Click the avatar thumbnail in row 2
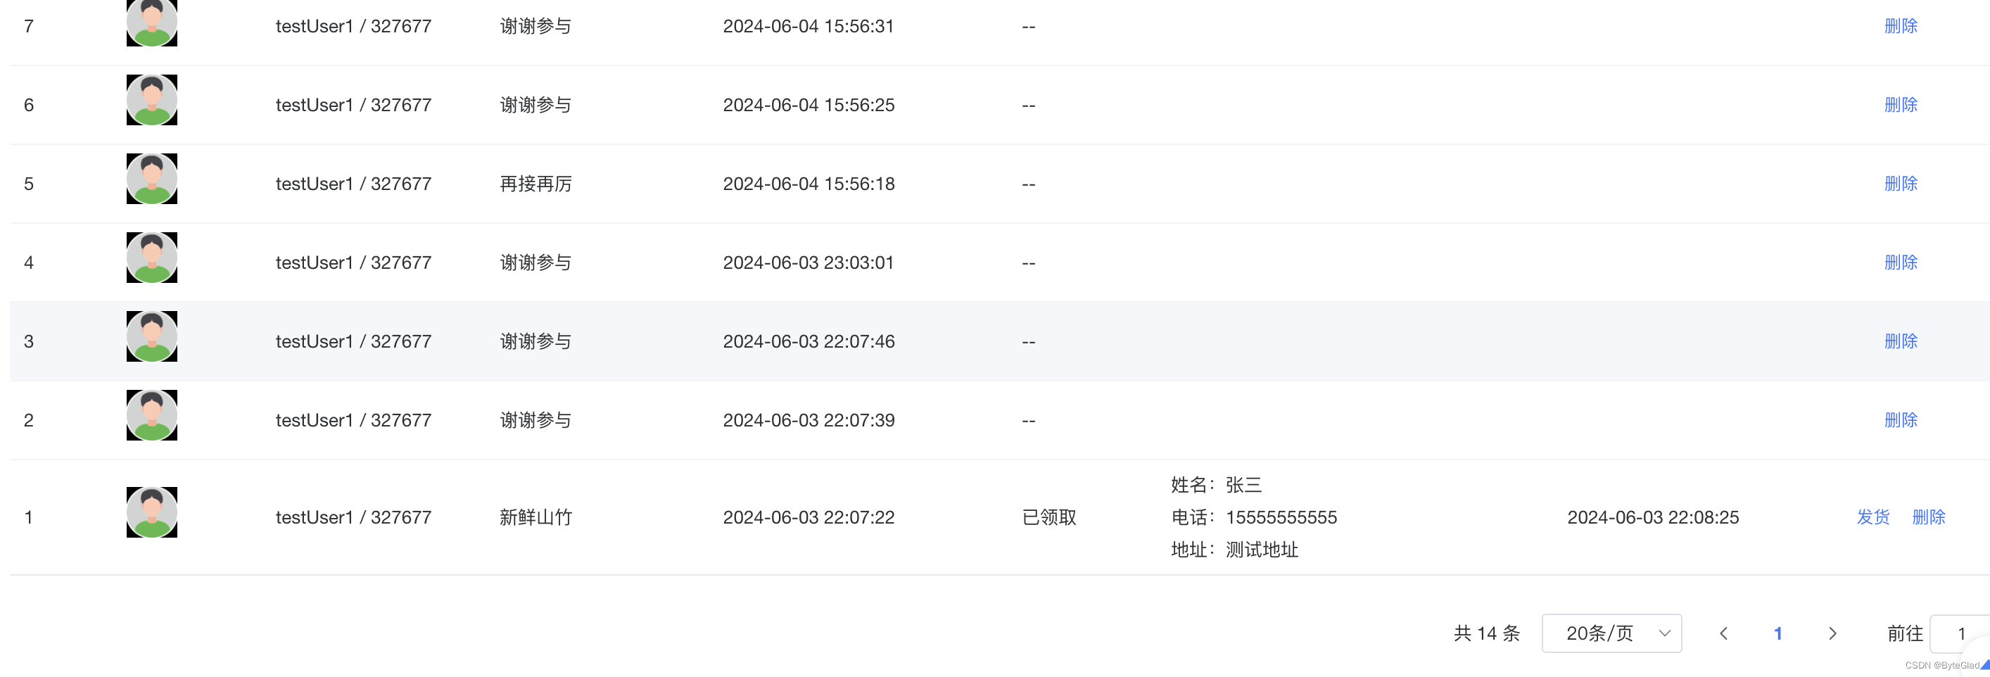 pos(151,416)
